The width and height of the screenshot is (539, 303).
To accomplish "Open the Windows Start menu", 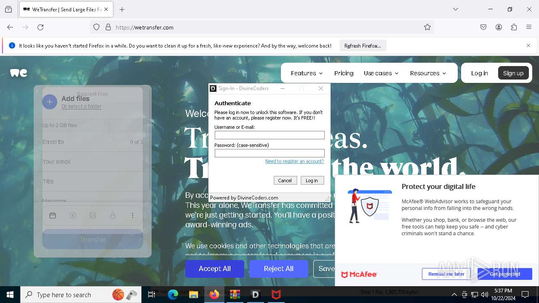I will click(10, 295).
